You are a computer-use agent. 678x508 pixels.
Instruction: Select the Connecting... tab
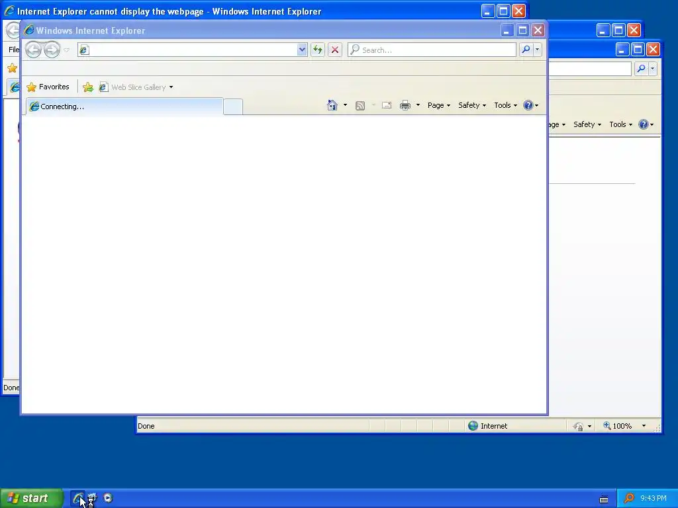pyautogui.click(x=124, y=106)
